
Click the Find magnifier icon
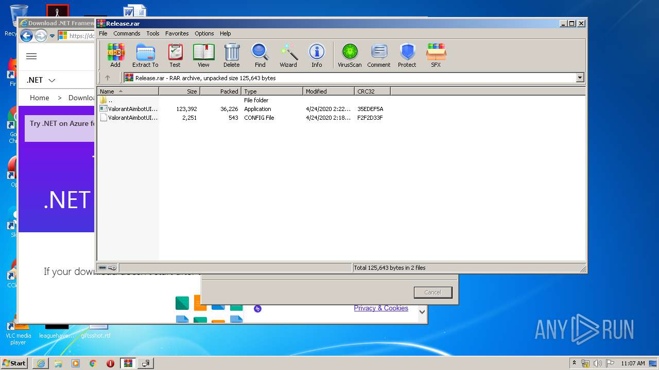[x=260, y=55]
